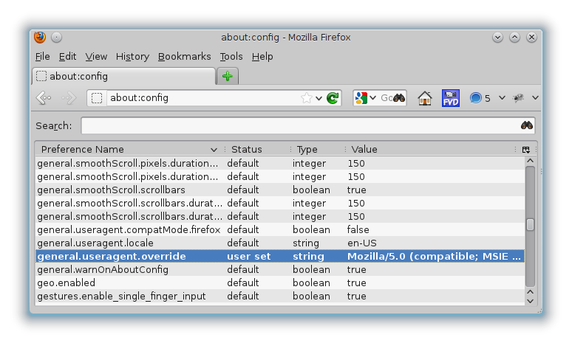Click the FVD video downloader icon

coord(450,98)
